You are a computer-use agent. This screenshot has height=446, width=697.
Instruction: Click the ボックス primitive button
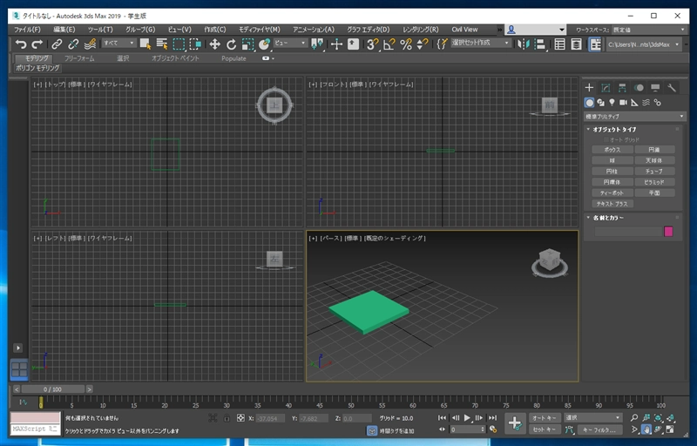612,150
